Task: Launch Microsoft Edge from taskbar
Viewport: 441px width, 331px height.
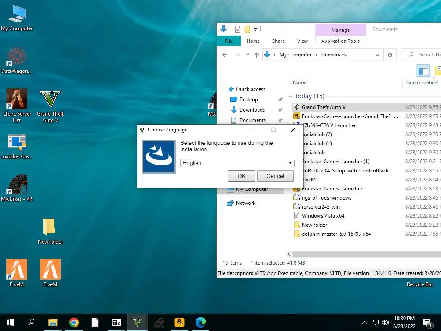Action: (x=201, y=322)
